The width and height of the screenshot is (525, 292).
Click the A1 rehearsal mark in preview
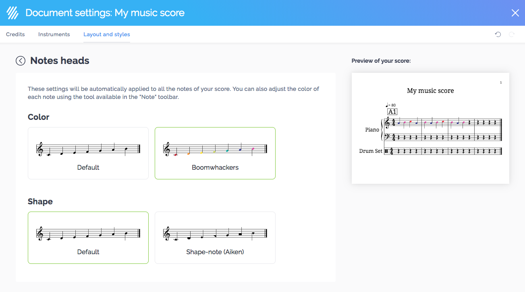click(392, 112)
